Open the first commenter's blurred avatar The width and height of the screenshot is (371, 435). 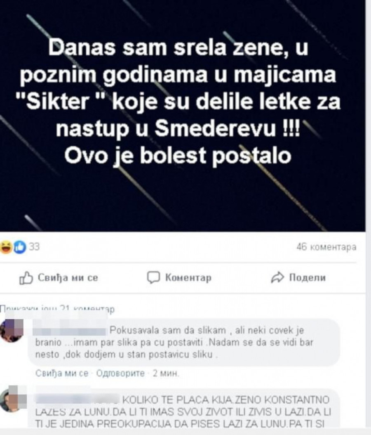(x=12, y=330)
